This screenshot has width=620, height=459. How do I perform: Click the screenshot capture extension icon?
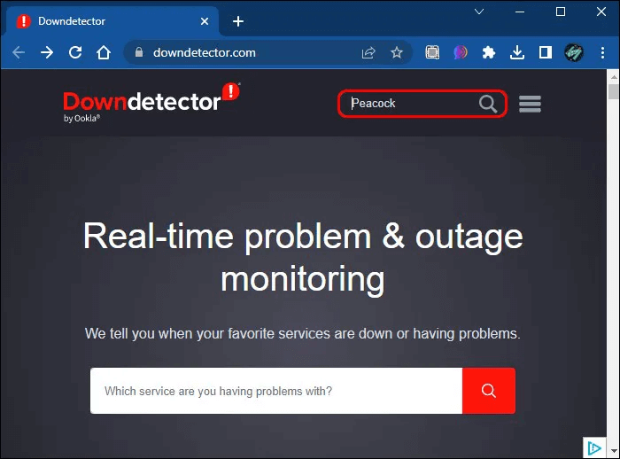pos(432,52)
